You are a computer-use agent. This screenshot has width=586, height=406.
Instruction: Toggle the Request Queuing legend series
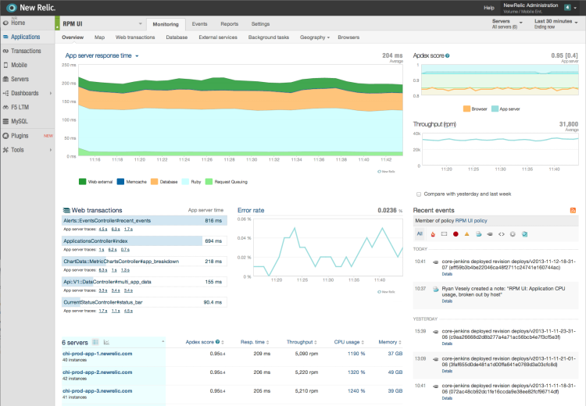[227, 182]
